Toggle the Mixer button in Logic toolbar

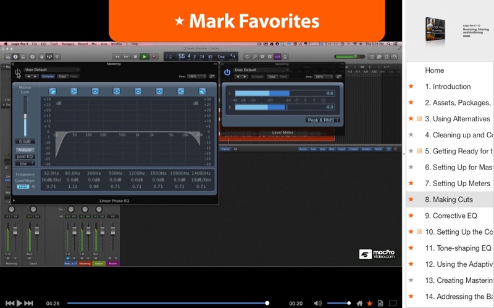click(x=49, y=57)
